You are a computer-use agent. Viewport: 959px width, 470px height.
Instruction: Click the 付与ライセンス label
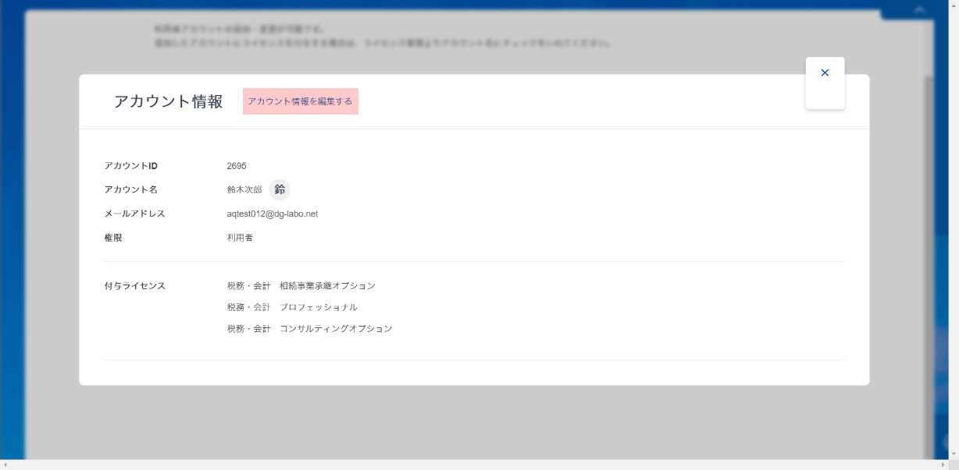click(135, 286)
